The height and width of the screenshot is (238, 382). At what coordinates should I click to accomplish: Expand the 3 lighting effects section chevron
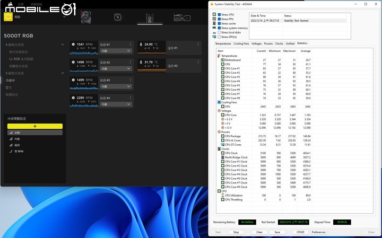click(63, 73)
